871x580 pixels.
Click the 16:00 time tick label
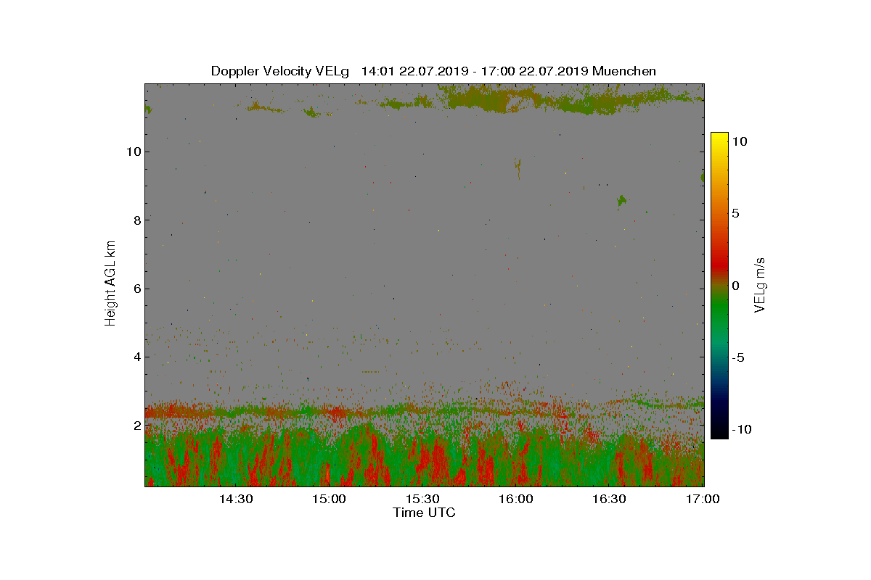pos(517,500)
